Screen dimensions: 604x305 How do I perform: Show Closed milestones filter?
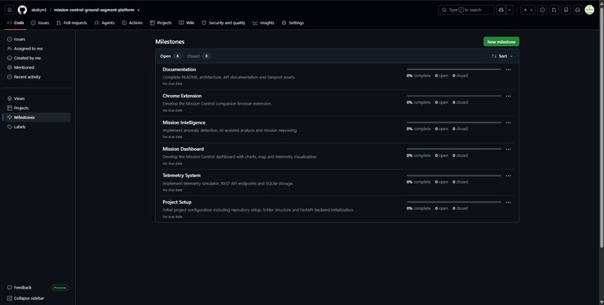click(x=199, y=57)
